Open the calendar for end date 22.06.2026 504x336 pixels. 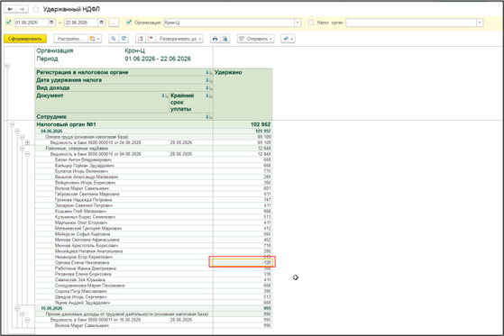pyautogui.click(x=101, y=23)
